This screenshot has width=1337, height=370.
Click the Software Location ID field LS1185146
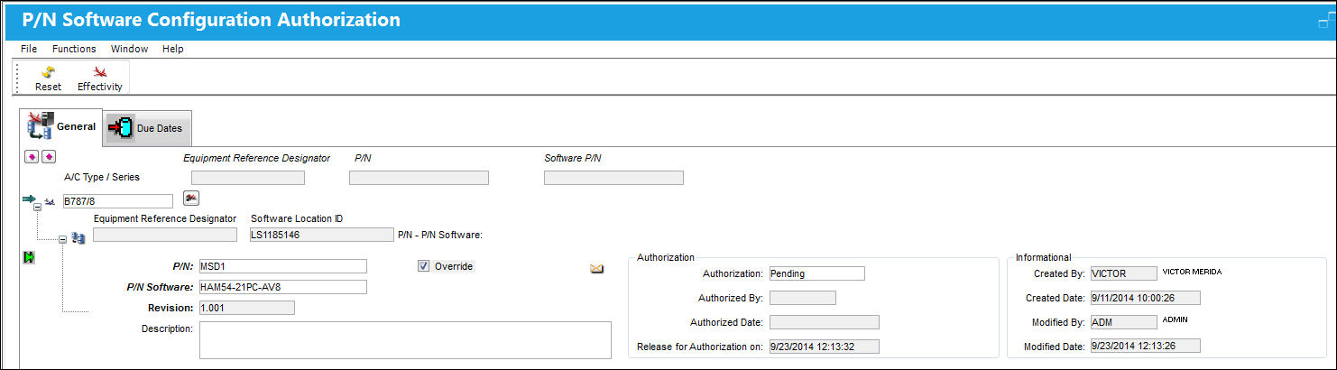click(321, 235)
